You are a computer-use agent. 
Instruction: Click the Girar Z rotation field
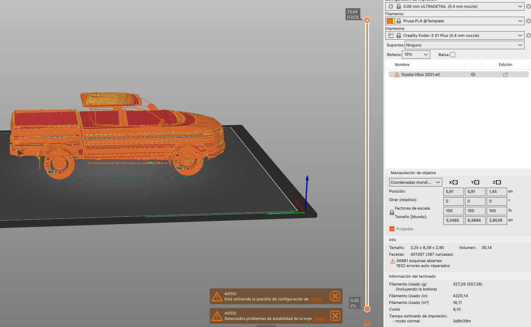497,201
